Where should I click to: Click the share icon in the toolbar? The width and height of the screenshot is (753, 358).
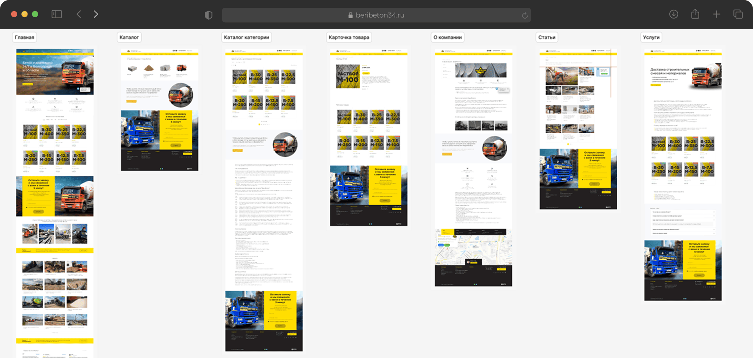(x=695, y=14)
